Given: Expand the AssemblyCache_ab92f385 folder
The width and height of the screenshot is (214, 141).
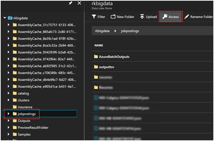Looking at the screenshot, I should click(x=9, y=66).
